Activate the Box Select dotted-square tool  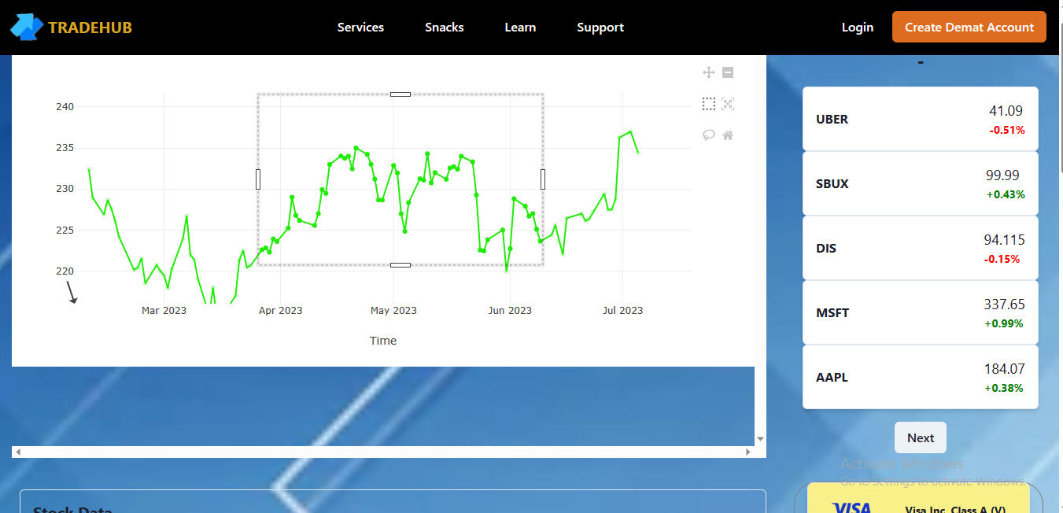708,104
